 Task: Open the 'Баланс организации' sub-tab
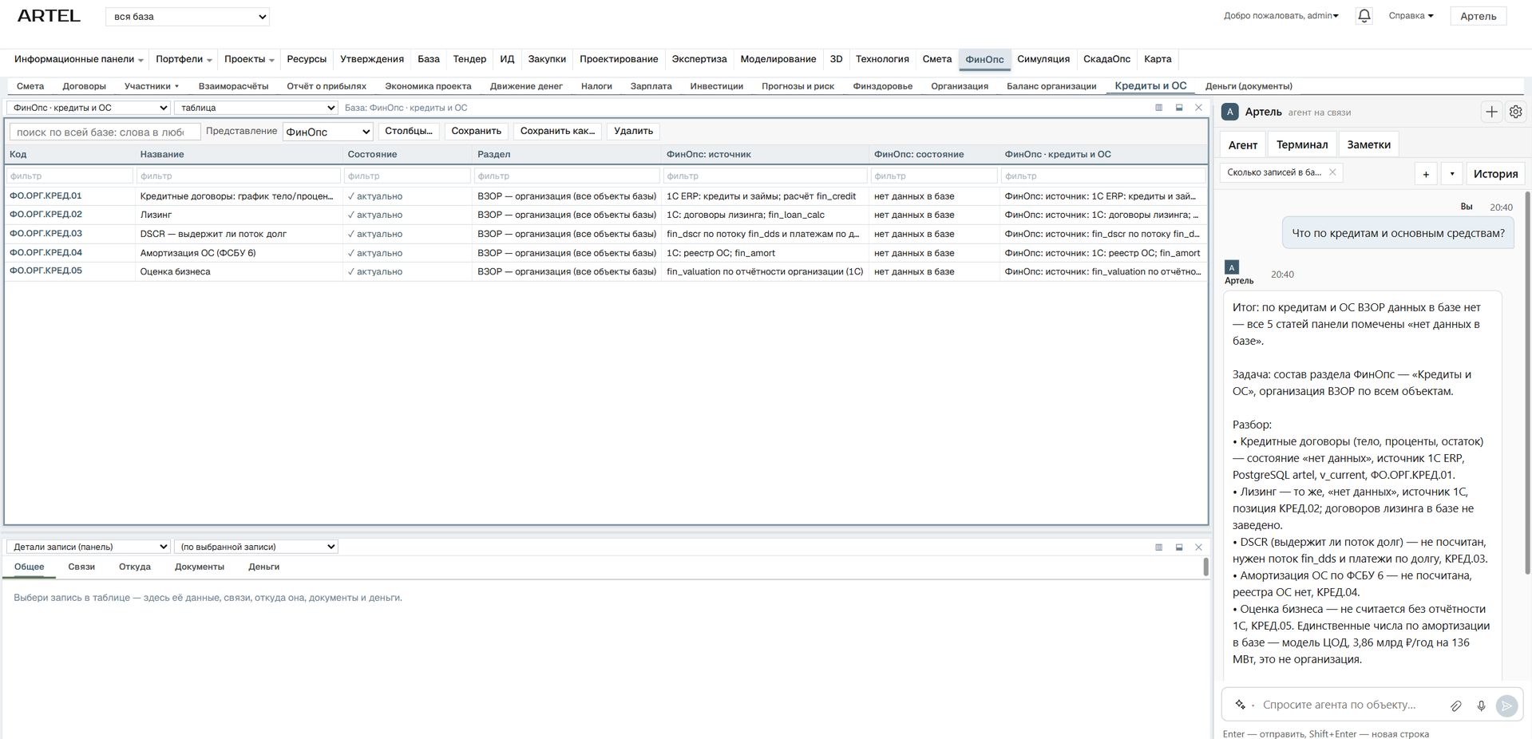coord(1051,86)
